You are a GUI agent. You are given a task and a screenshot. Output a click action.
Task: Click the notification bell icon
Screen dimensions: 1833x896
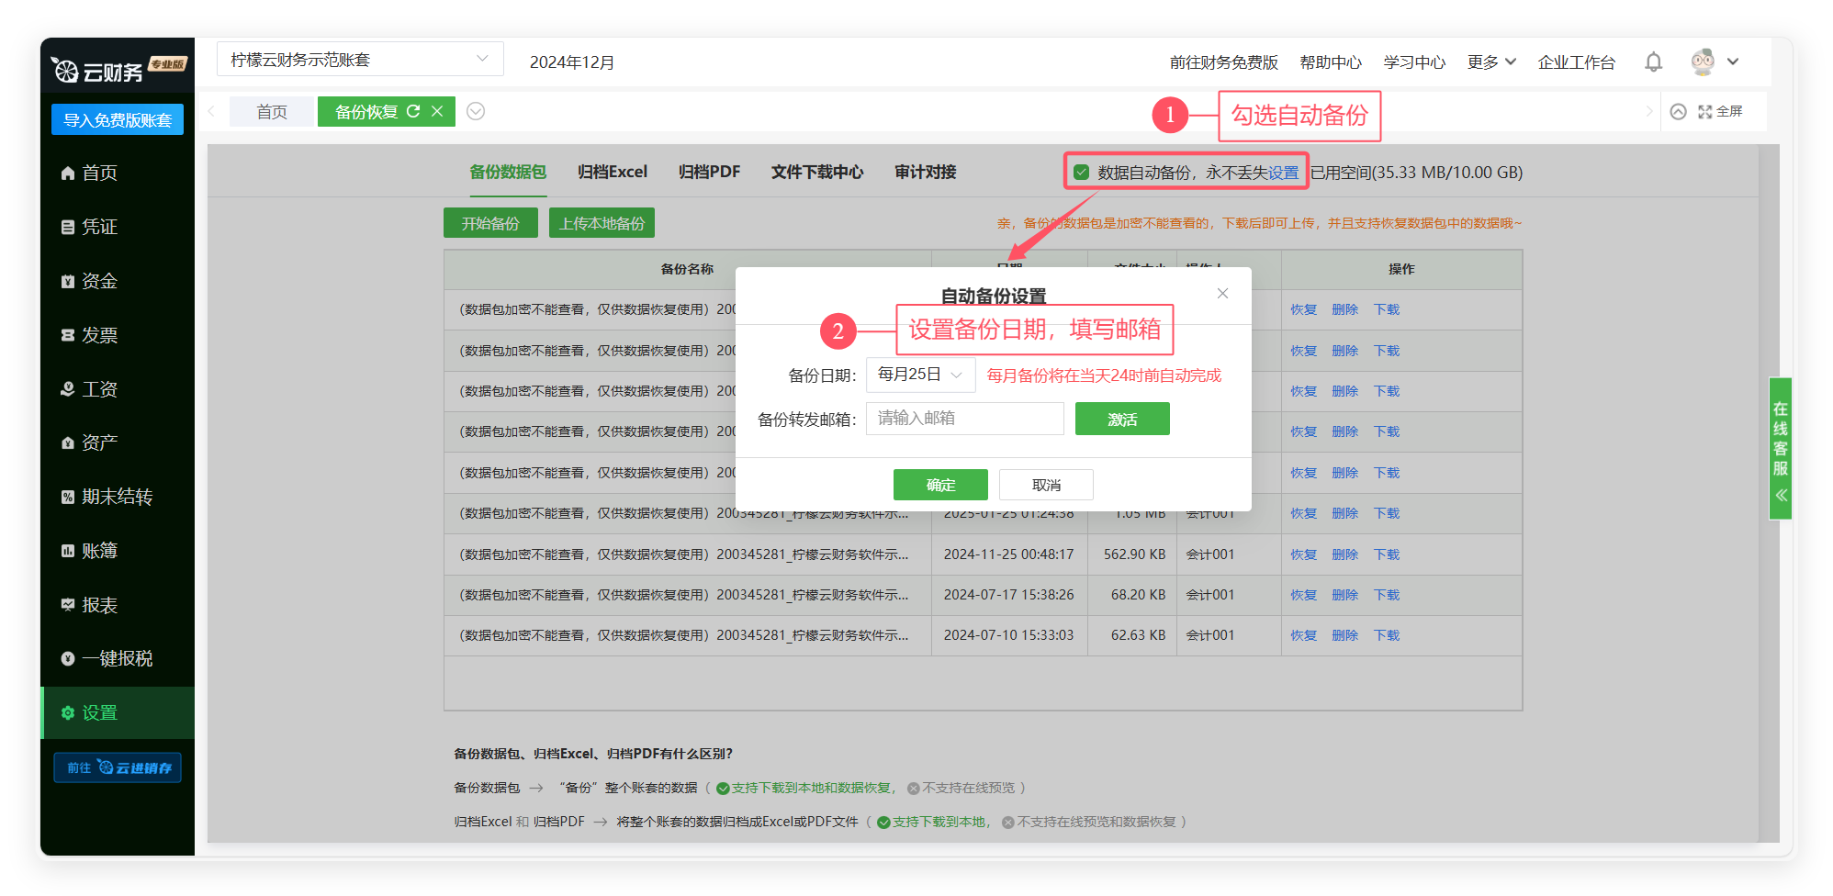point(1653,62)
